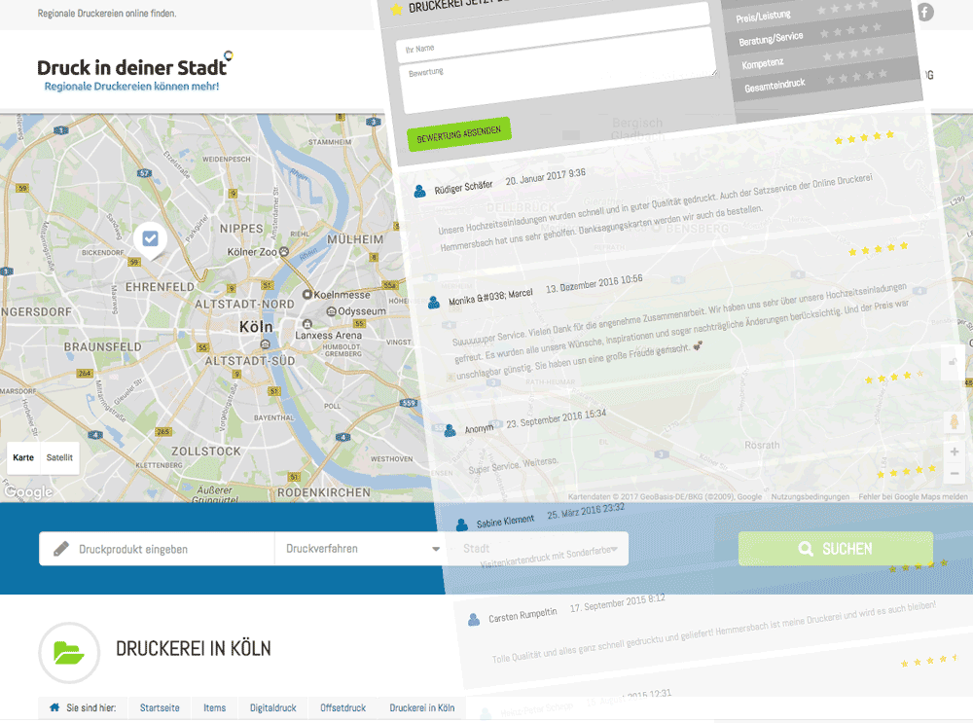Open the Digitaldruck breadcrumb link
This screenshot has width=973, height=723.
coord(273,708)
